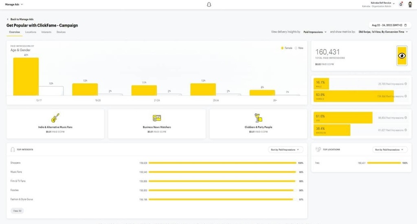Click the View All interests button

17,211
